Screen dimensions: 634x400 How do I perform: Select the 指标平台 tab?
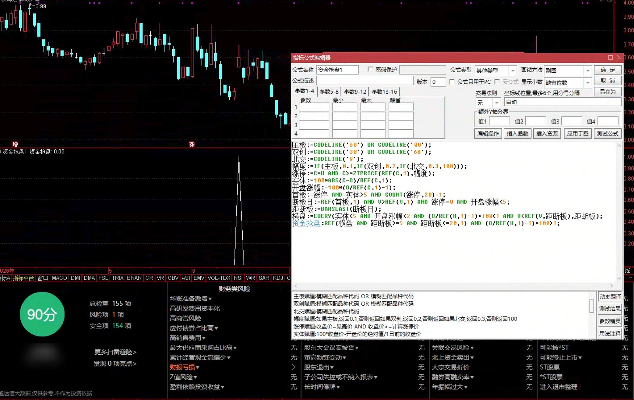(x=23, y=278)
